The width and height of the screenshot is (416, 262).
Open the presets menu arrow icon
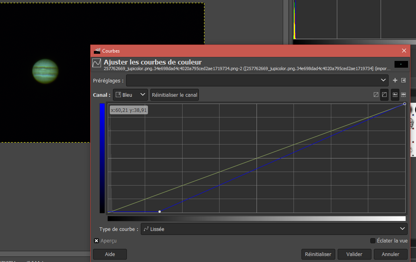coord(404,80)
